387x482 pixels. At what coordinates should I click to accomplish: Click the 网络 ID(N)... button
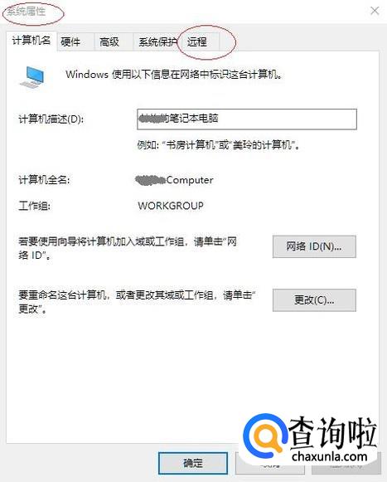click(314, 246)
